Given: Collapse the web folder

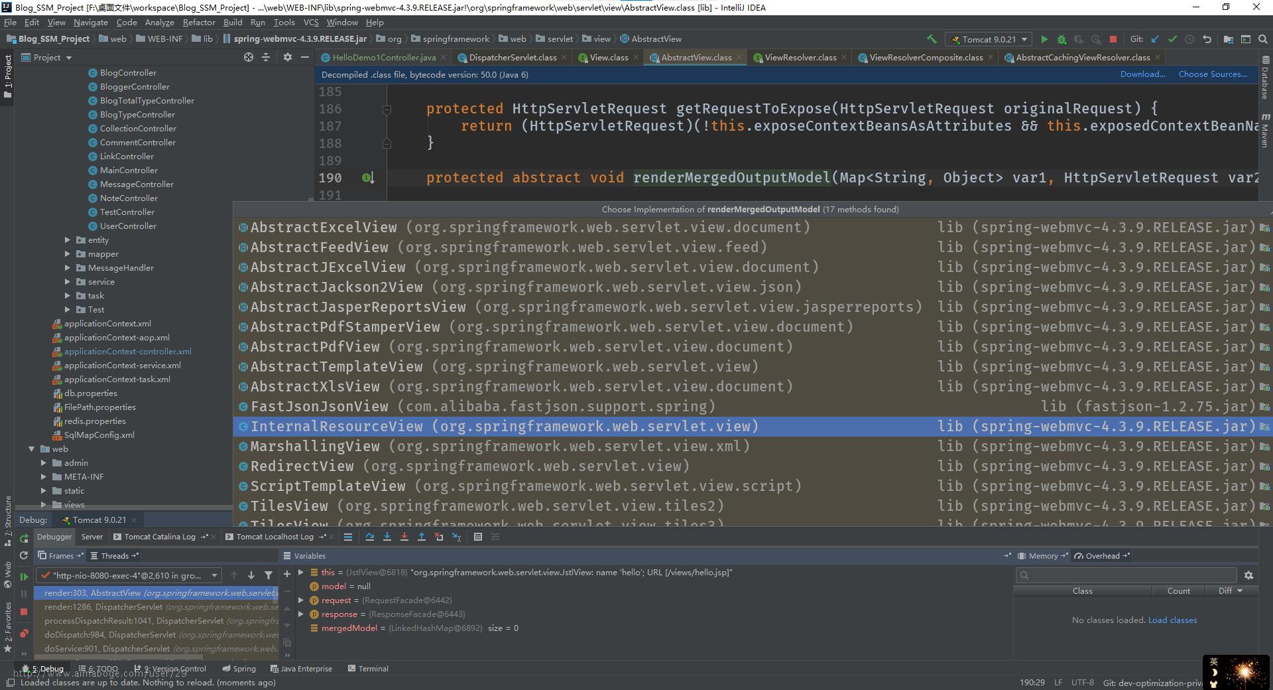Looking at the screenshot, I should pyautogui.click(x=32, y=449).
